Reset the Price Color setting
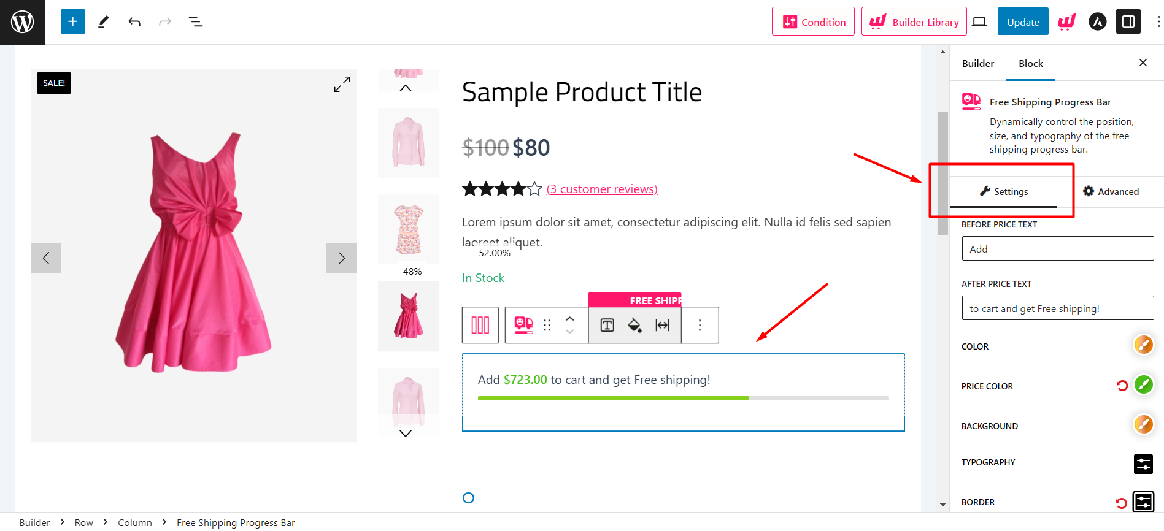Image resolution: width=1164 pixels, height=531 pixels. click(x=1122, y=385)
